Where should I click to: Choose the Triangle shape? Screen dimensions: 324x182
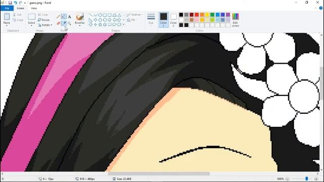(119, 15)
